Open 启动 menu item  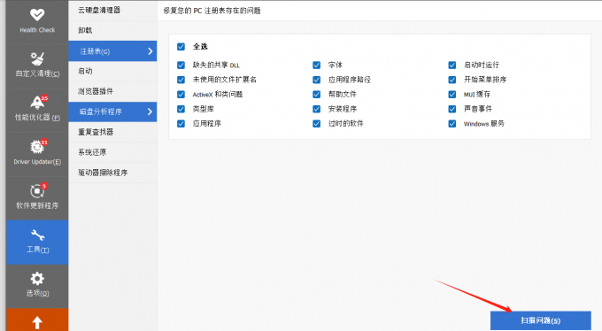pos(112,71)
